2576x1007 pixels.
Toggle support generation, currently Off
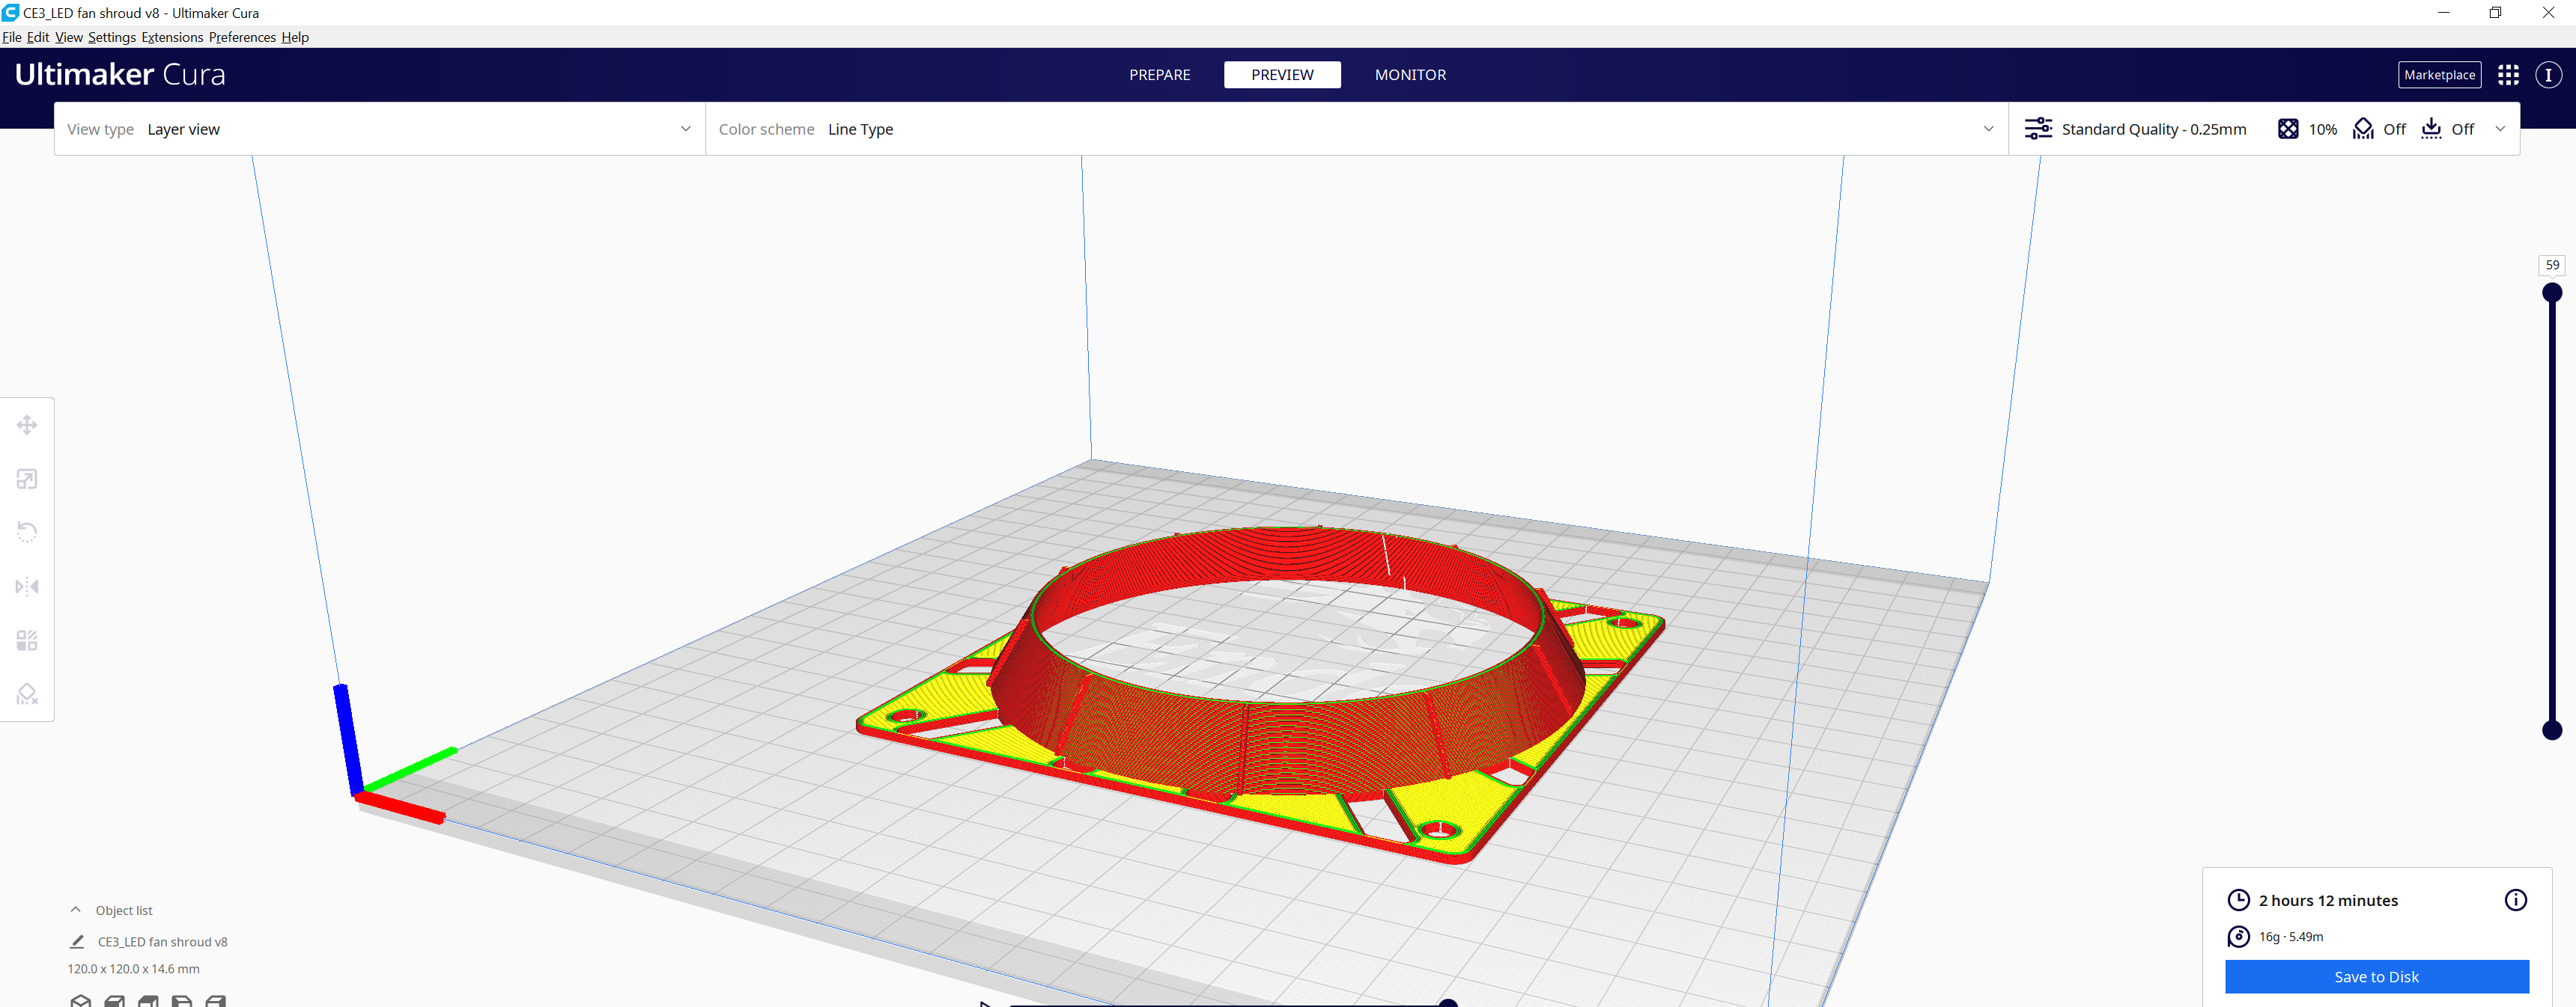[x=2379, y=129]
